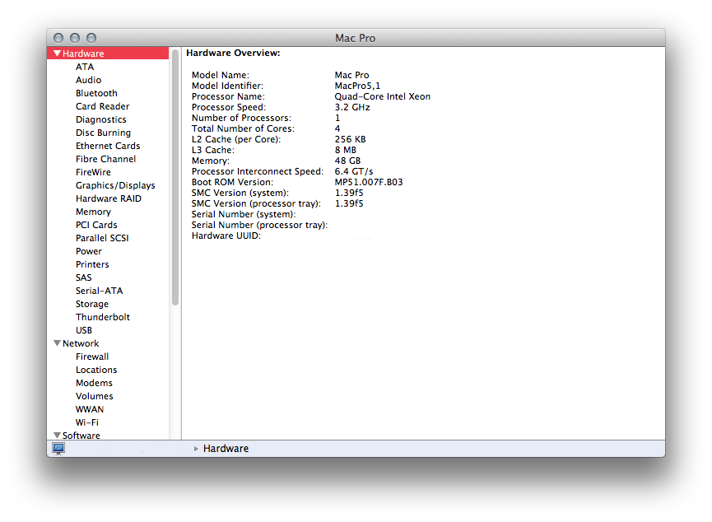Collapse the Network disclosure triangle
This screenshot has width=712, height=522.
click(x=58, y=343)
